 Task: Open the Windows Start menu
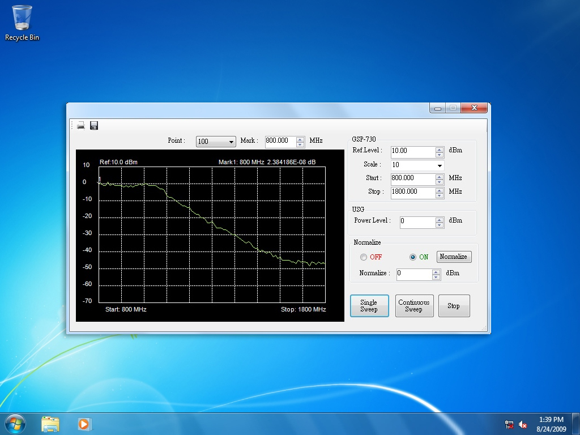(x=14, y=423)
